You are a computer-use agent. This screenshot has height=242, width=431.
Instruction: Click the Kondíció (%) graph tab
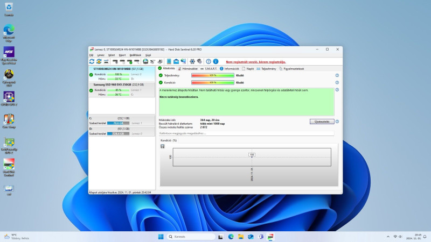(169, 140)
